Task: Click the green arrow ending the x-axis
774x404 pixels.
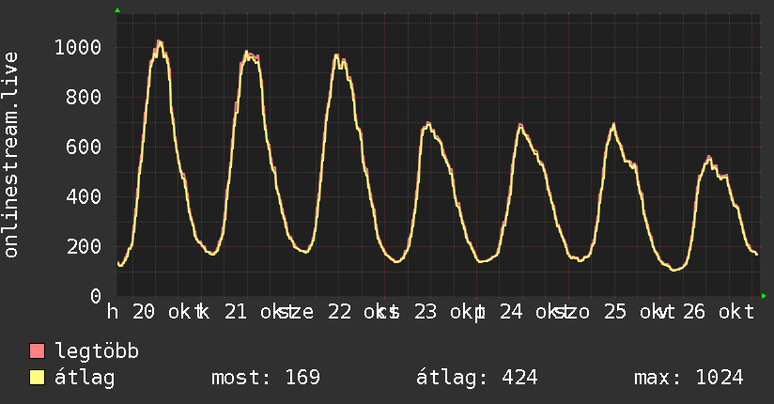Action: tap(764, 296)
